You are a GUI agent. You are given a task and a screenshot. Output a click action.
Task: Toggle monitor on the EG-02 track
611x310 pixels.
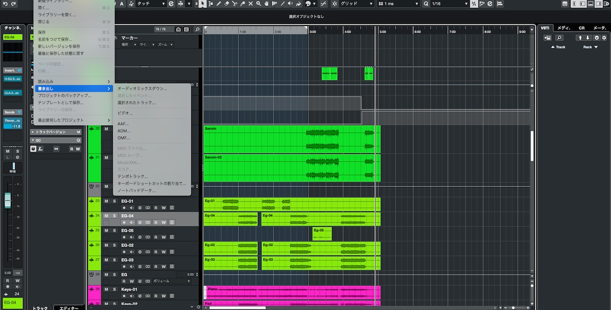coord(132,252)
